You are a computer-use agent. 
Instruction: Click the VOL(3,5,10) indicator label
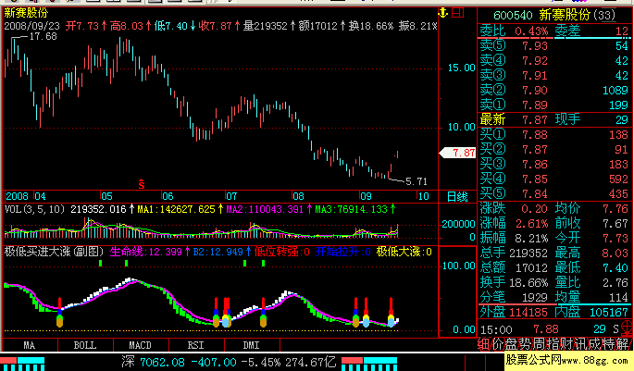click(x=35, y=209)
